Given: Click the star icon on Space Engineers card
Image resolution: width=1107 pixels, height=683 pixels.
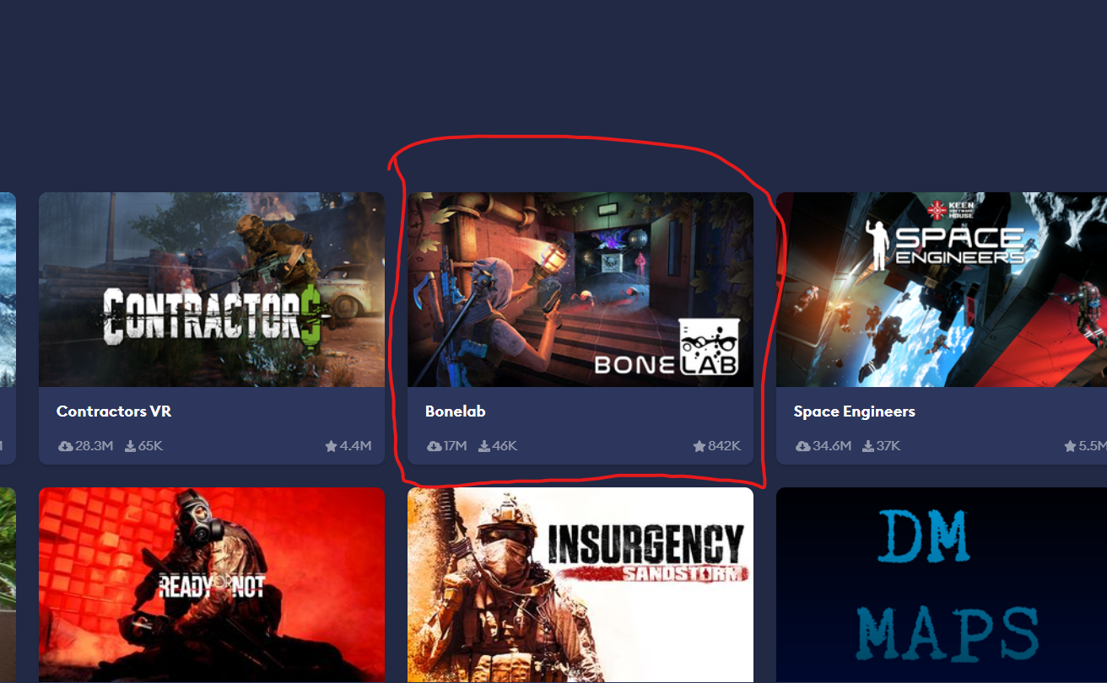Looking at the screenshot, I should [x=1070, y=446].
